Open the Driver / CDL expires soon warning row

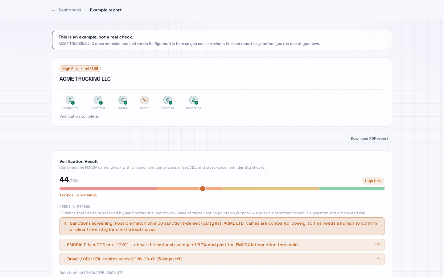222,259
